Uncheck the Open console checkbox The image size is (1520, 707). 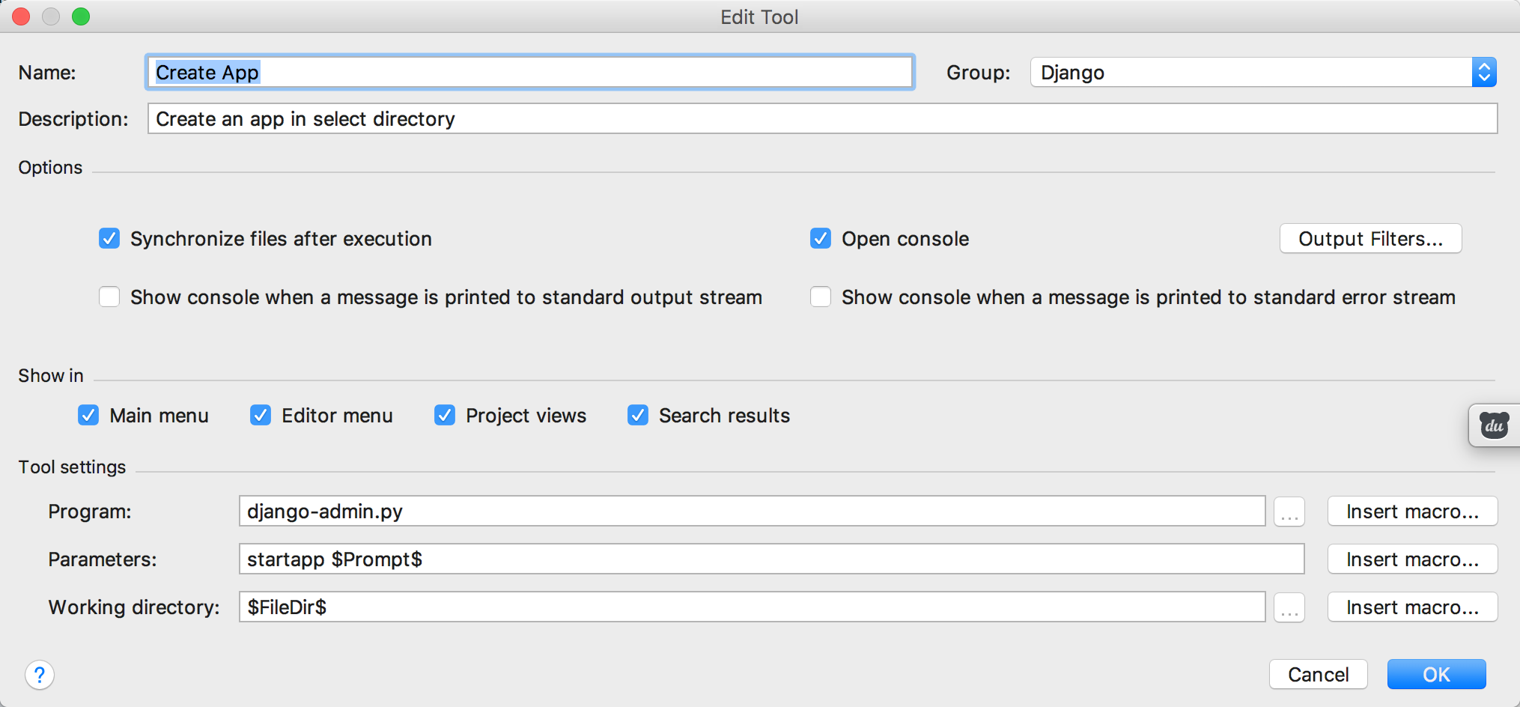point(821,239)
